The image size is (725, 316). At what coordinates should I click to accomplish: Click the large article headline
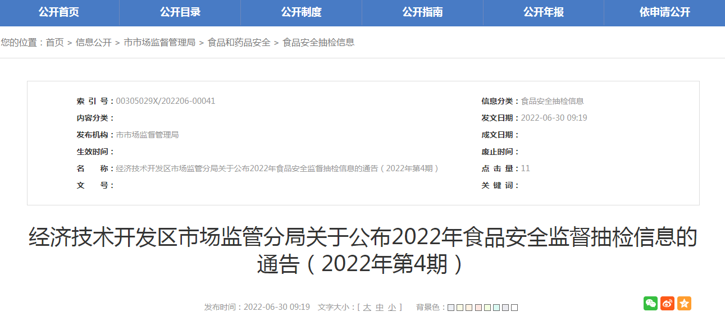tap(363, 250)
